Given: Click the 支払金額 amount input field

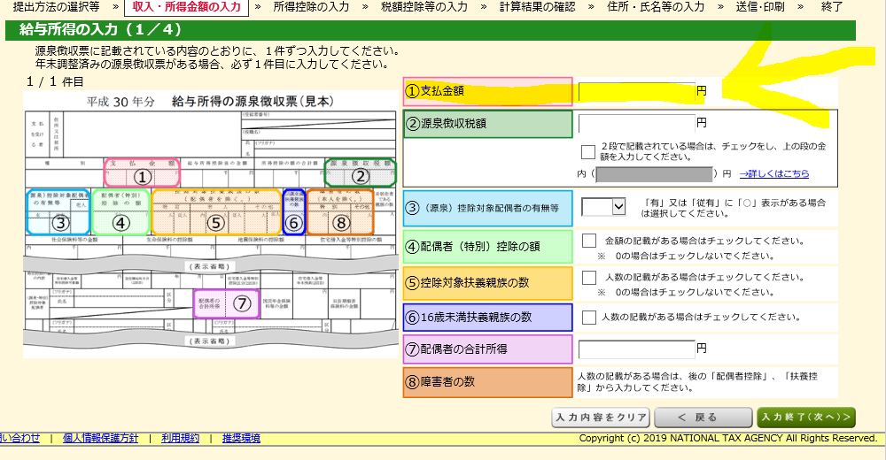Looking at the screenshot, I should pos(636,91).
